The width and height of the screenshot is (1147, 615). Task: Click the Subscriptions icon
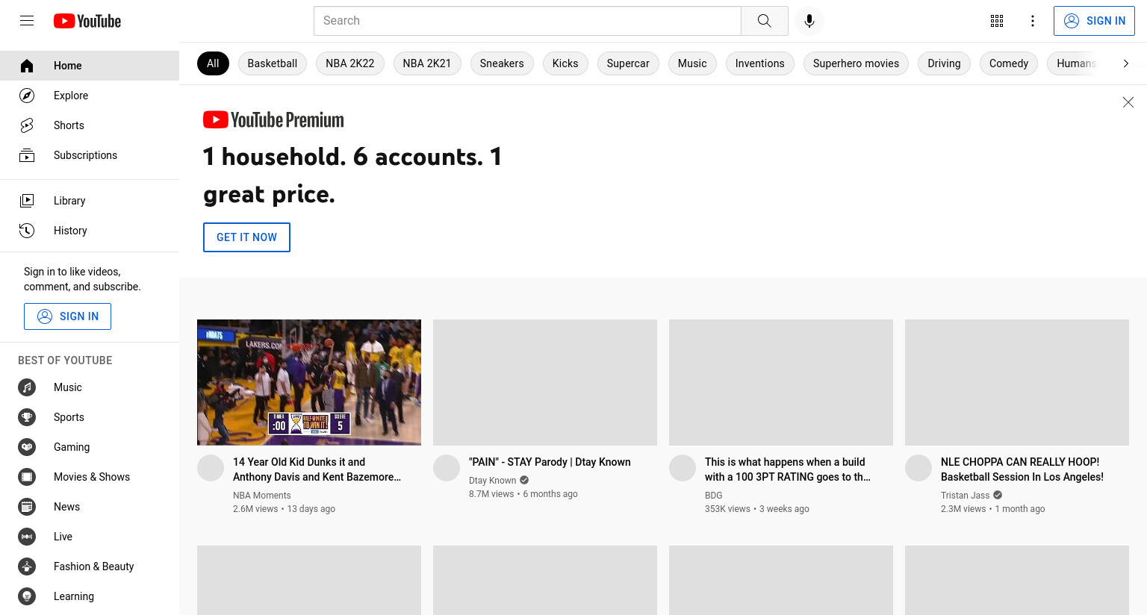pyautogui.click(x=27, y=155)
